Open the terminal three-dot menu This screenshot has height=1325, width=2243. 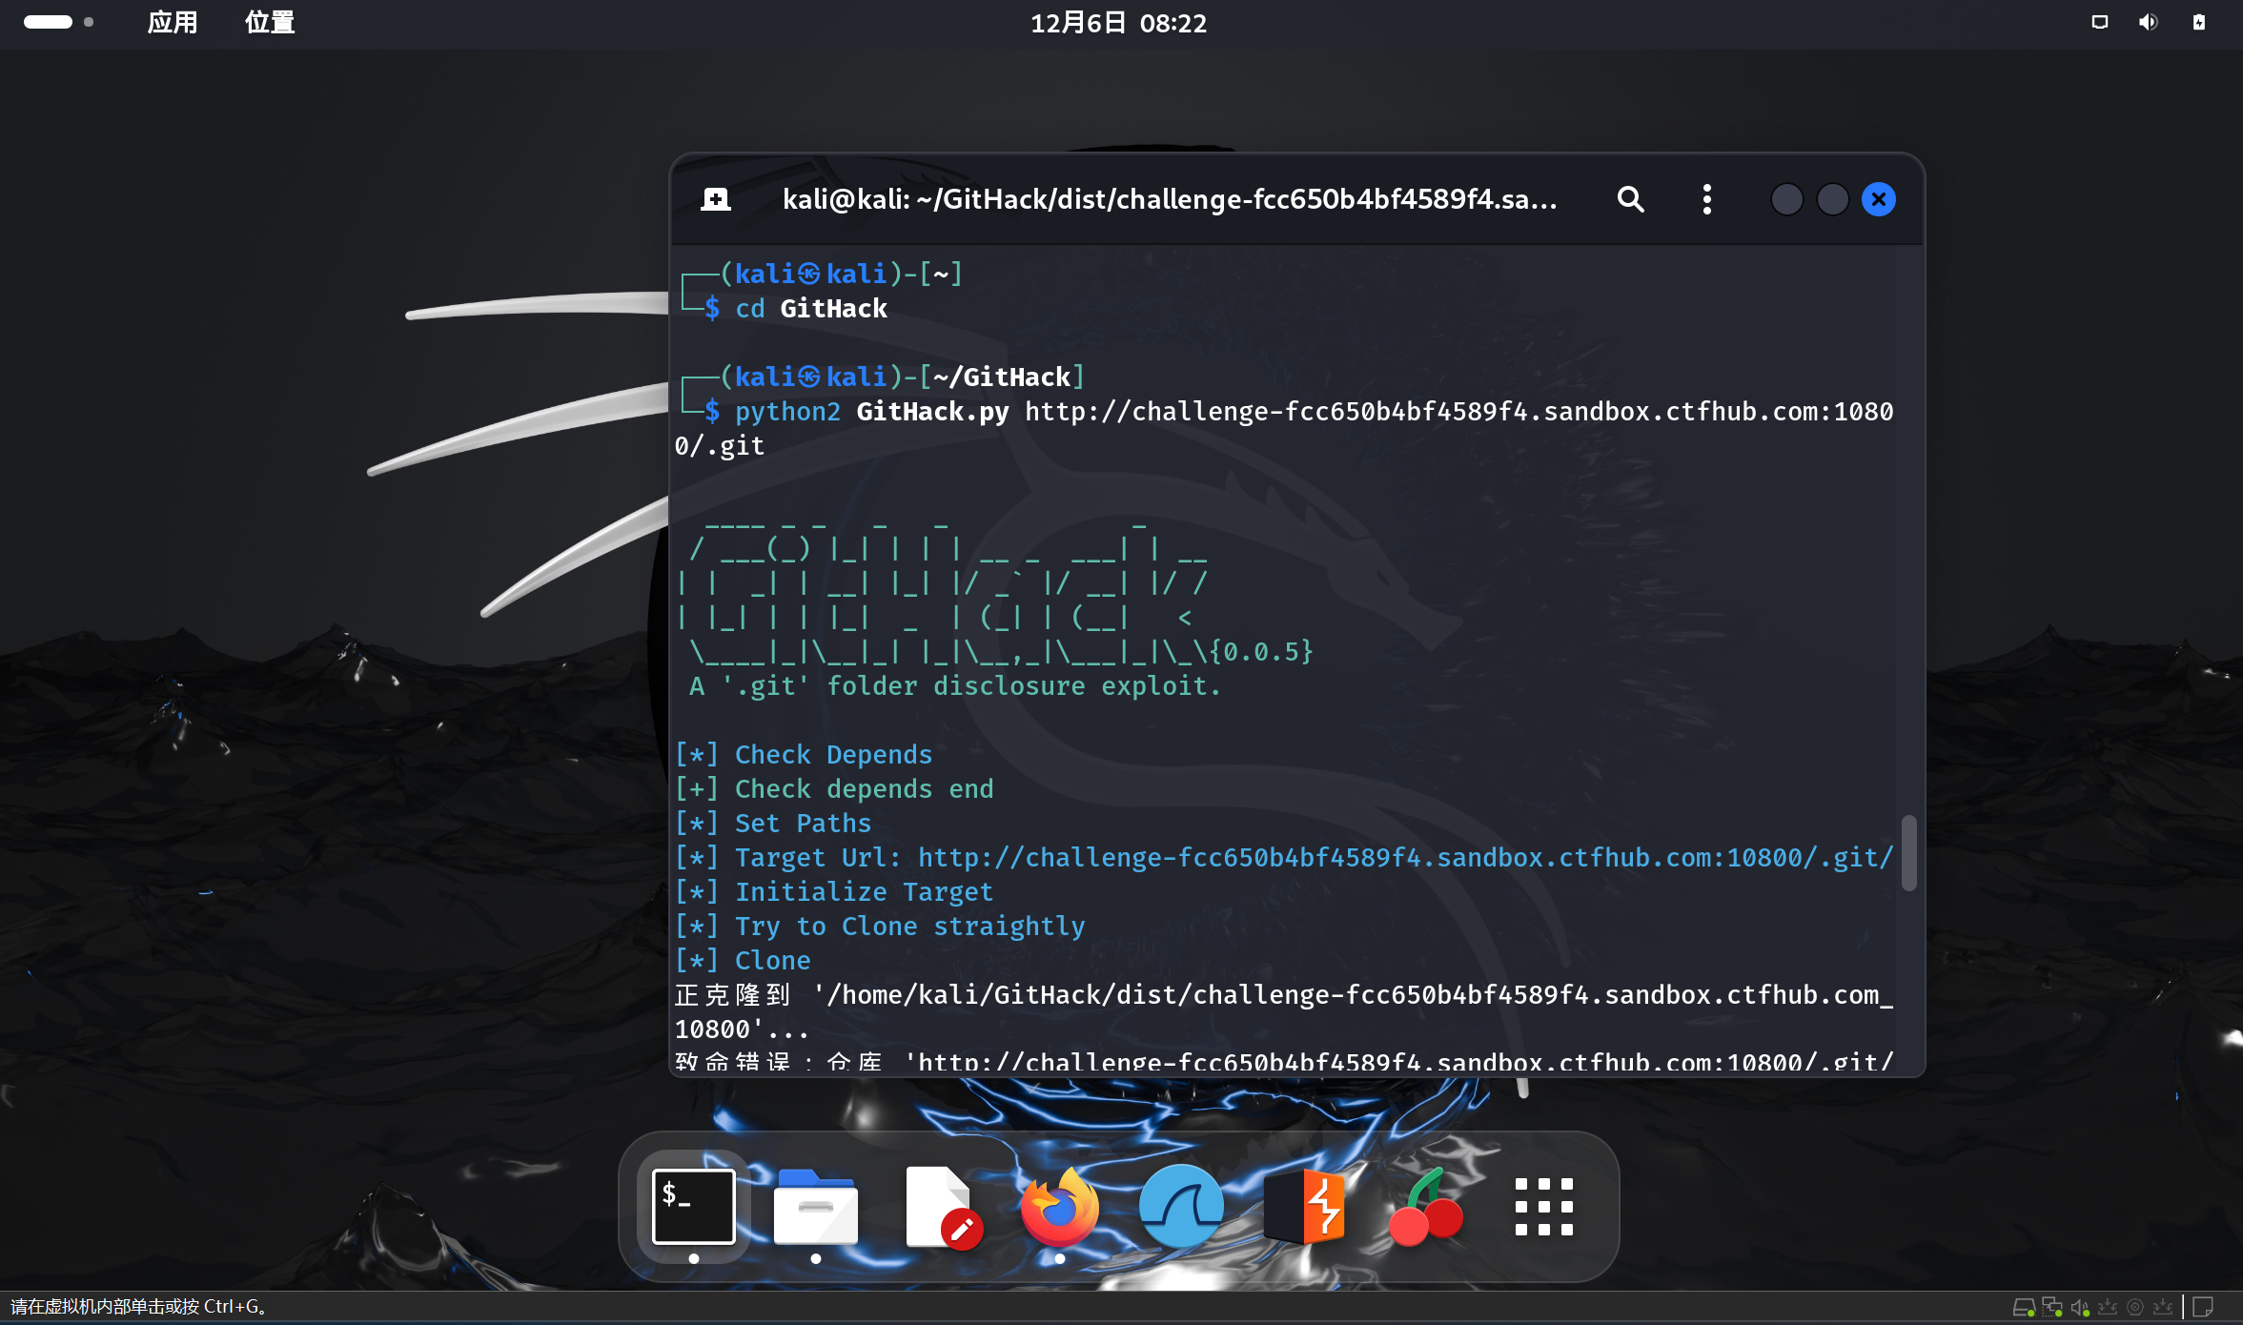(x=1706, y=199)
